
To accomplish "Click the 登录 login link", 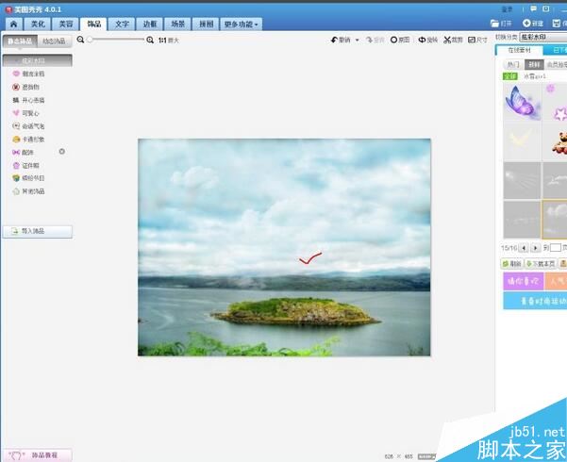I will pyautogui.click(x=508, y=9).
